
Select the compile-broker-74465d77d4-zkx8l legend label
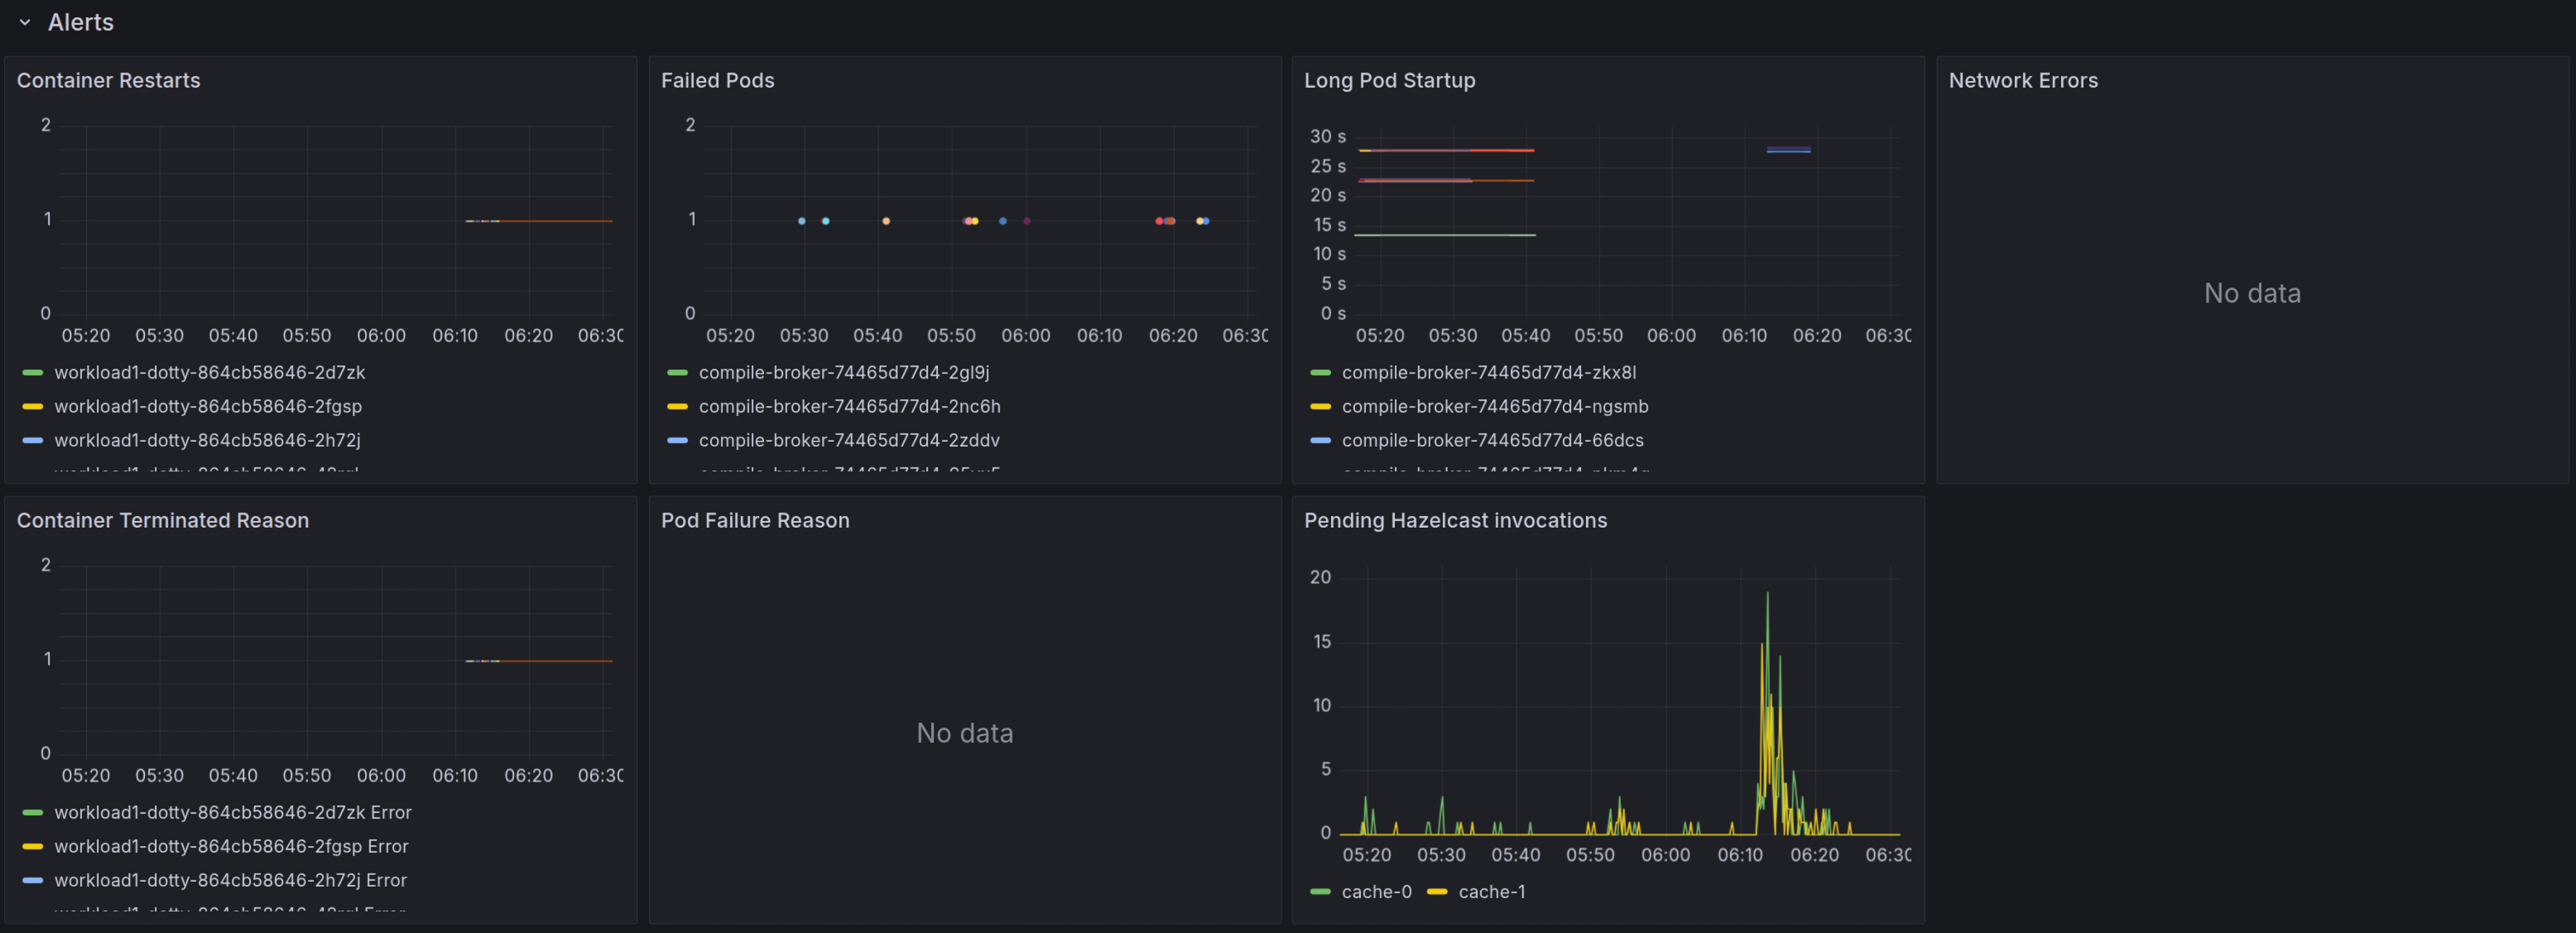coord(1489,372)
